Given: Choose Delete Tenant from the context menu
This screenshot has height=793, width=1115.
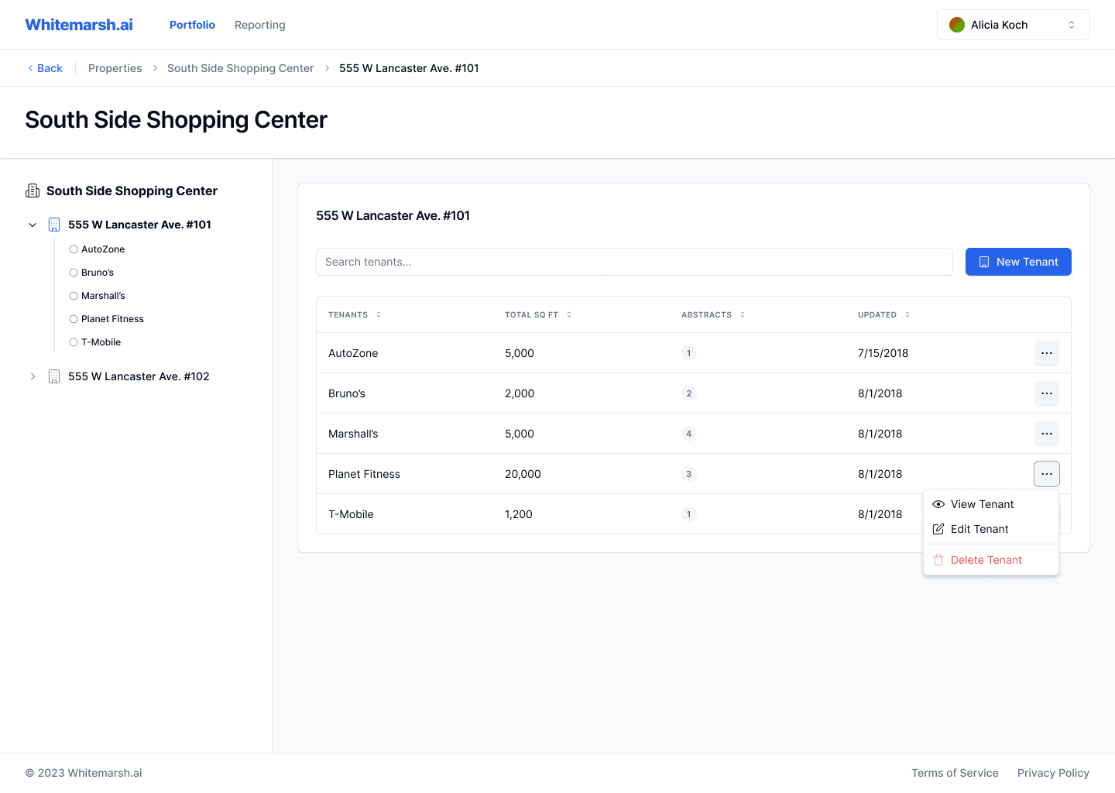Looking at the screenshot, I should (x=991, y=560).
